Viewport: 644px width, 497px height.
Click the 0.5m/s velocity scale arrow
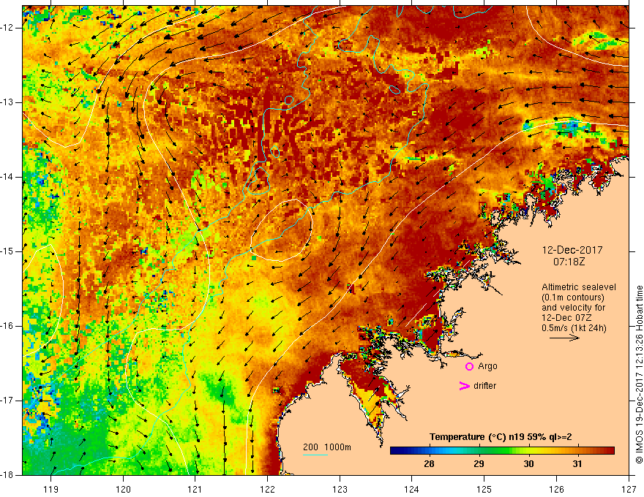click(564, 338)
